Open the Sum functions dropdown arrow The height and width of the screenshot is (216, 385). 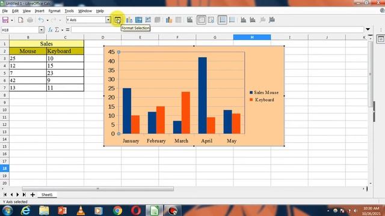coord(62,30)
